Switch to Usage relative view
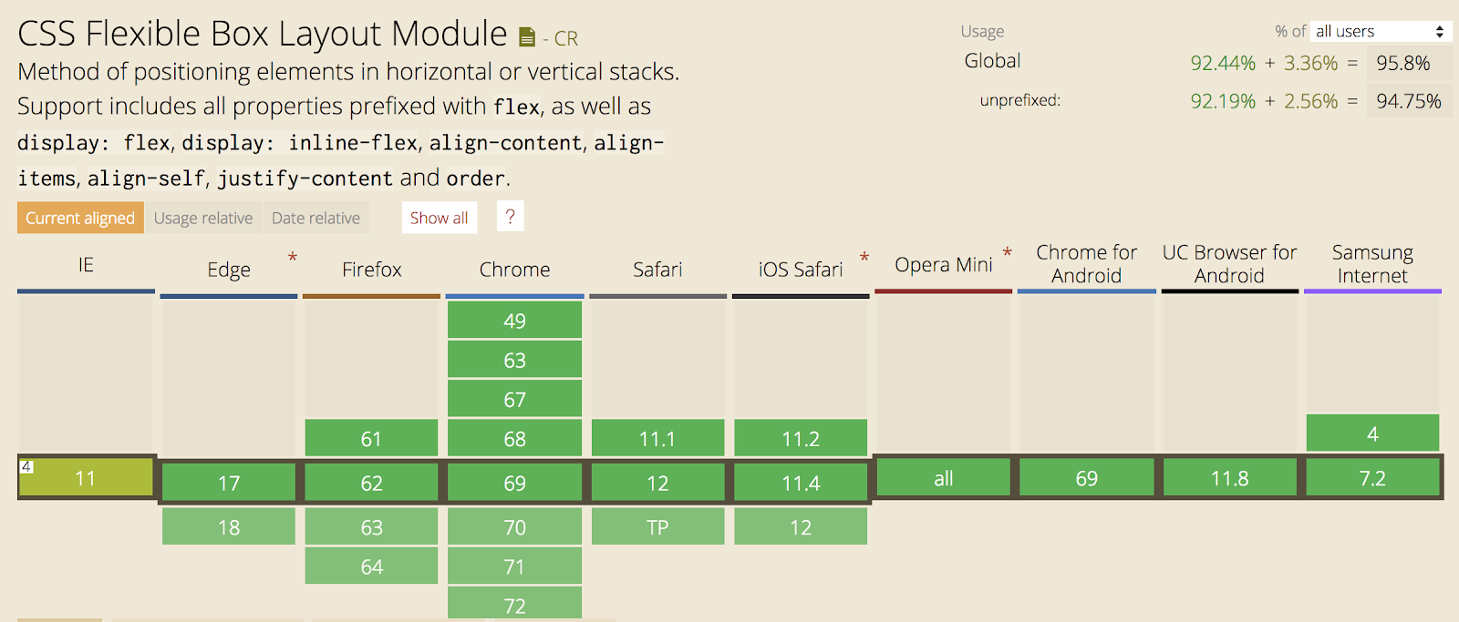Image resolution: width=1459 pixels, height=622 pixels. click(x=202, y=218)
